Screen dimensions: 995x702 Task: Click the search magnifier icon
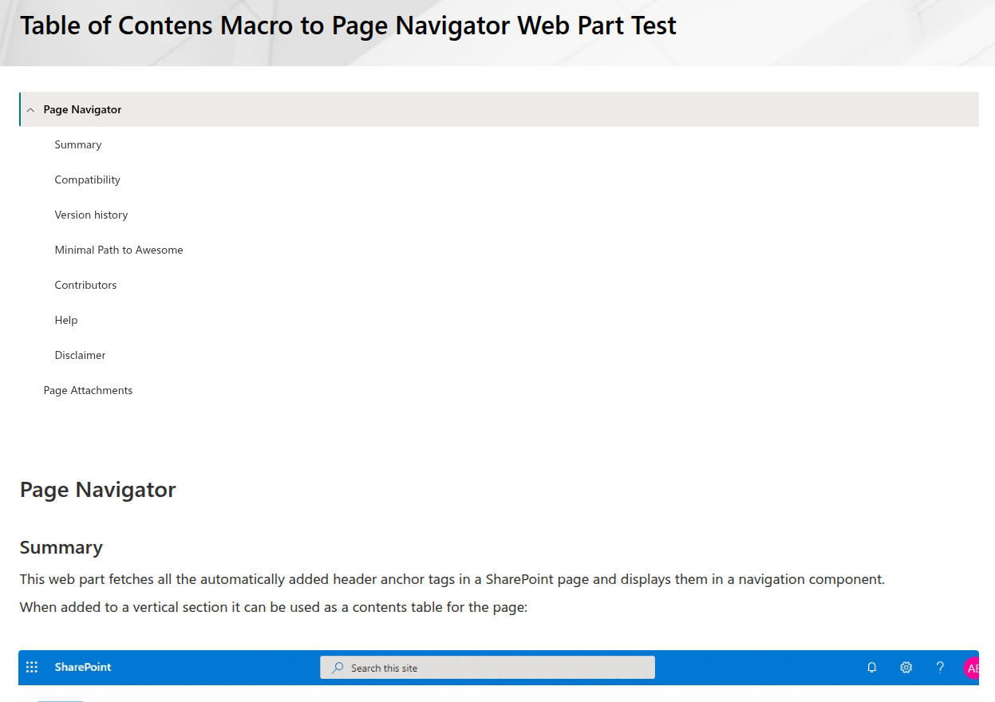click(336, 668)
